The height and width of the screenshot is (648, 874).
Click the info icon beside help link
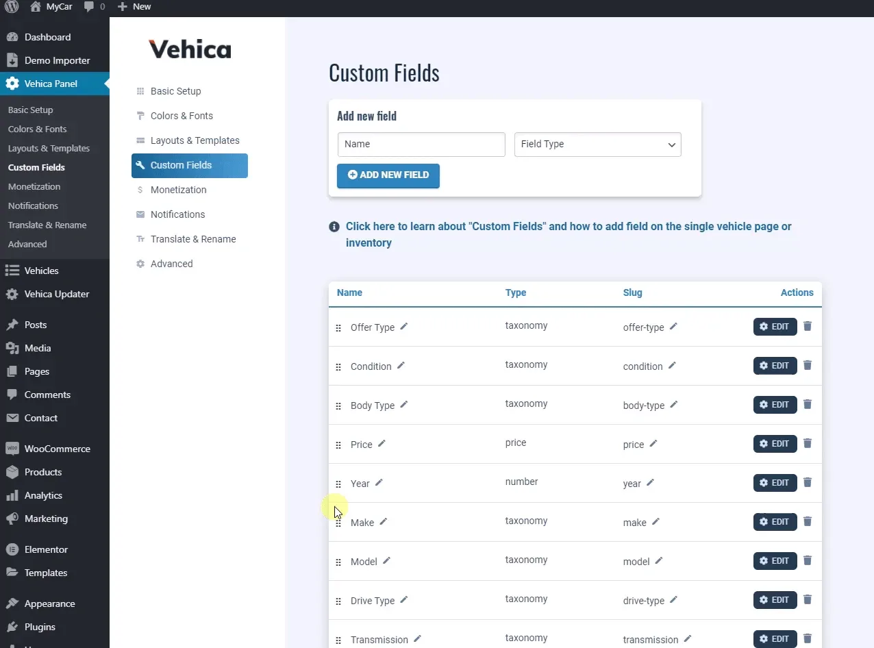point(334,227)
